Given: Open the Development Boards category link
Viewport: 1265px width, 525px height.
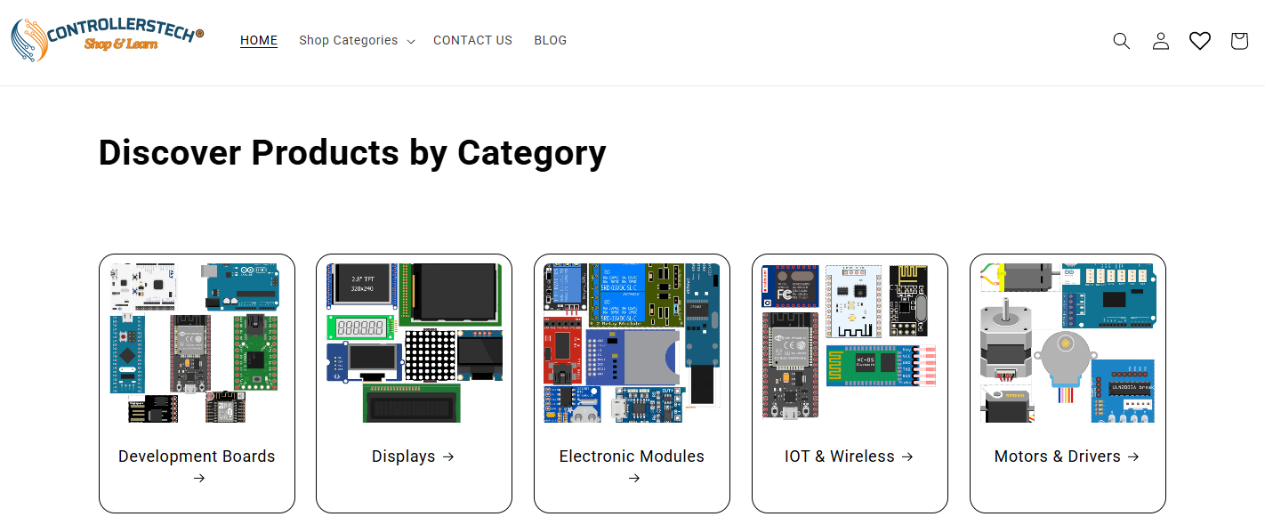Looking at the screenshot, I should point(197,456).
